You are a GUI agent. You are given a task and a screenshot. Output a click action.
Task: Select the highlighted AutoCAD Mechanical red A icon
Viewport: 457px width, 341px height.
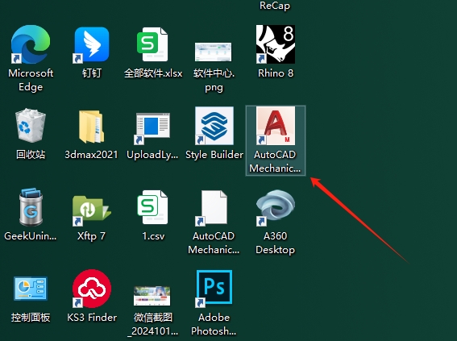pyautogui.click(x=276, y=126)
